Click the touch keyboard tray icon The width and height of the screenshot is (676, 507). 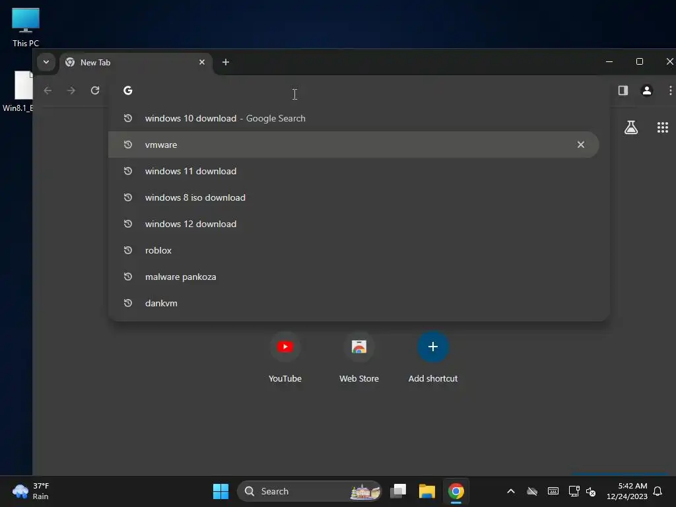pos(553,491)
